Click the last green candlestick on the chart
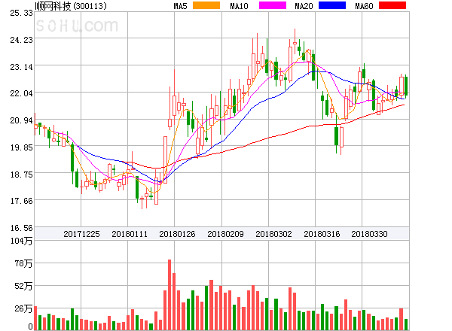 [x=406, y=86]
